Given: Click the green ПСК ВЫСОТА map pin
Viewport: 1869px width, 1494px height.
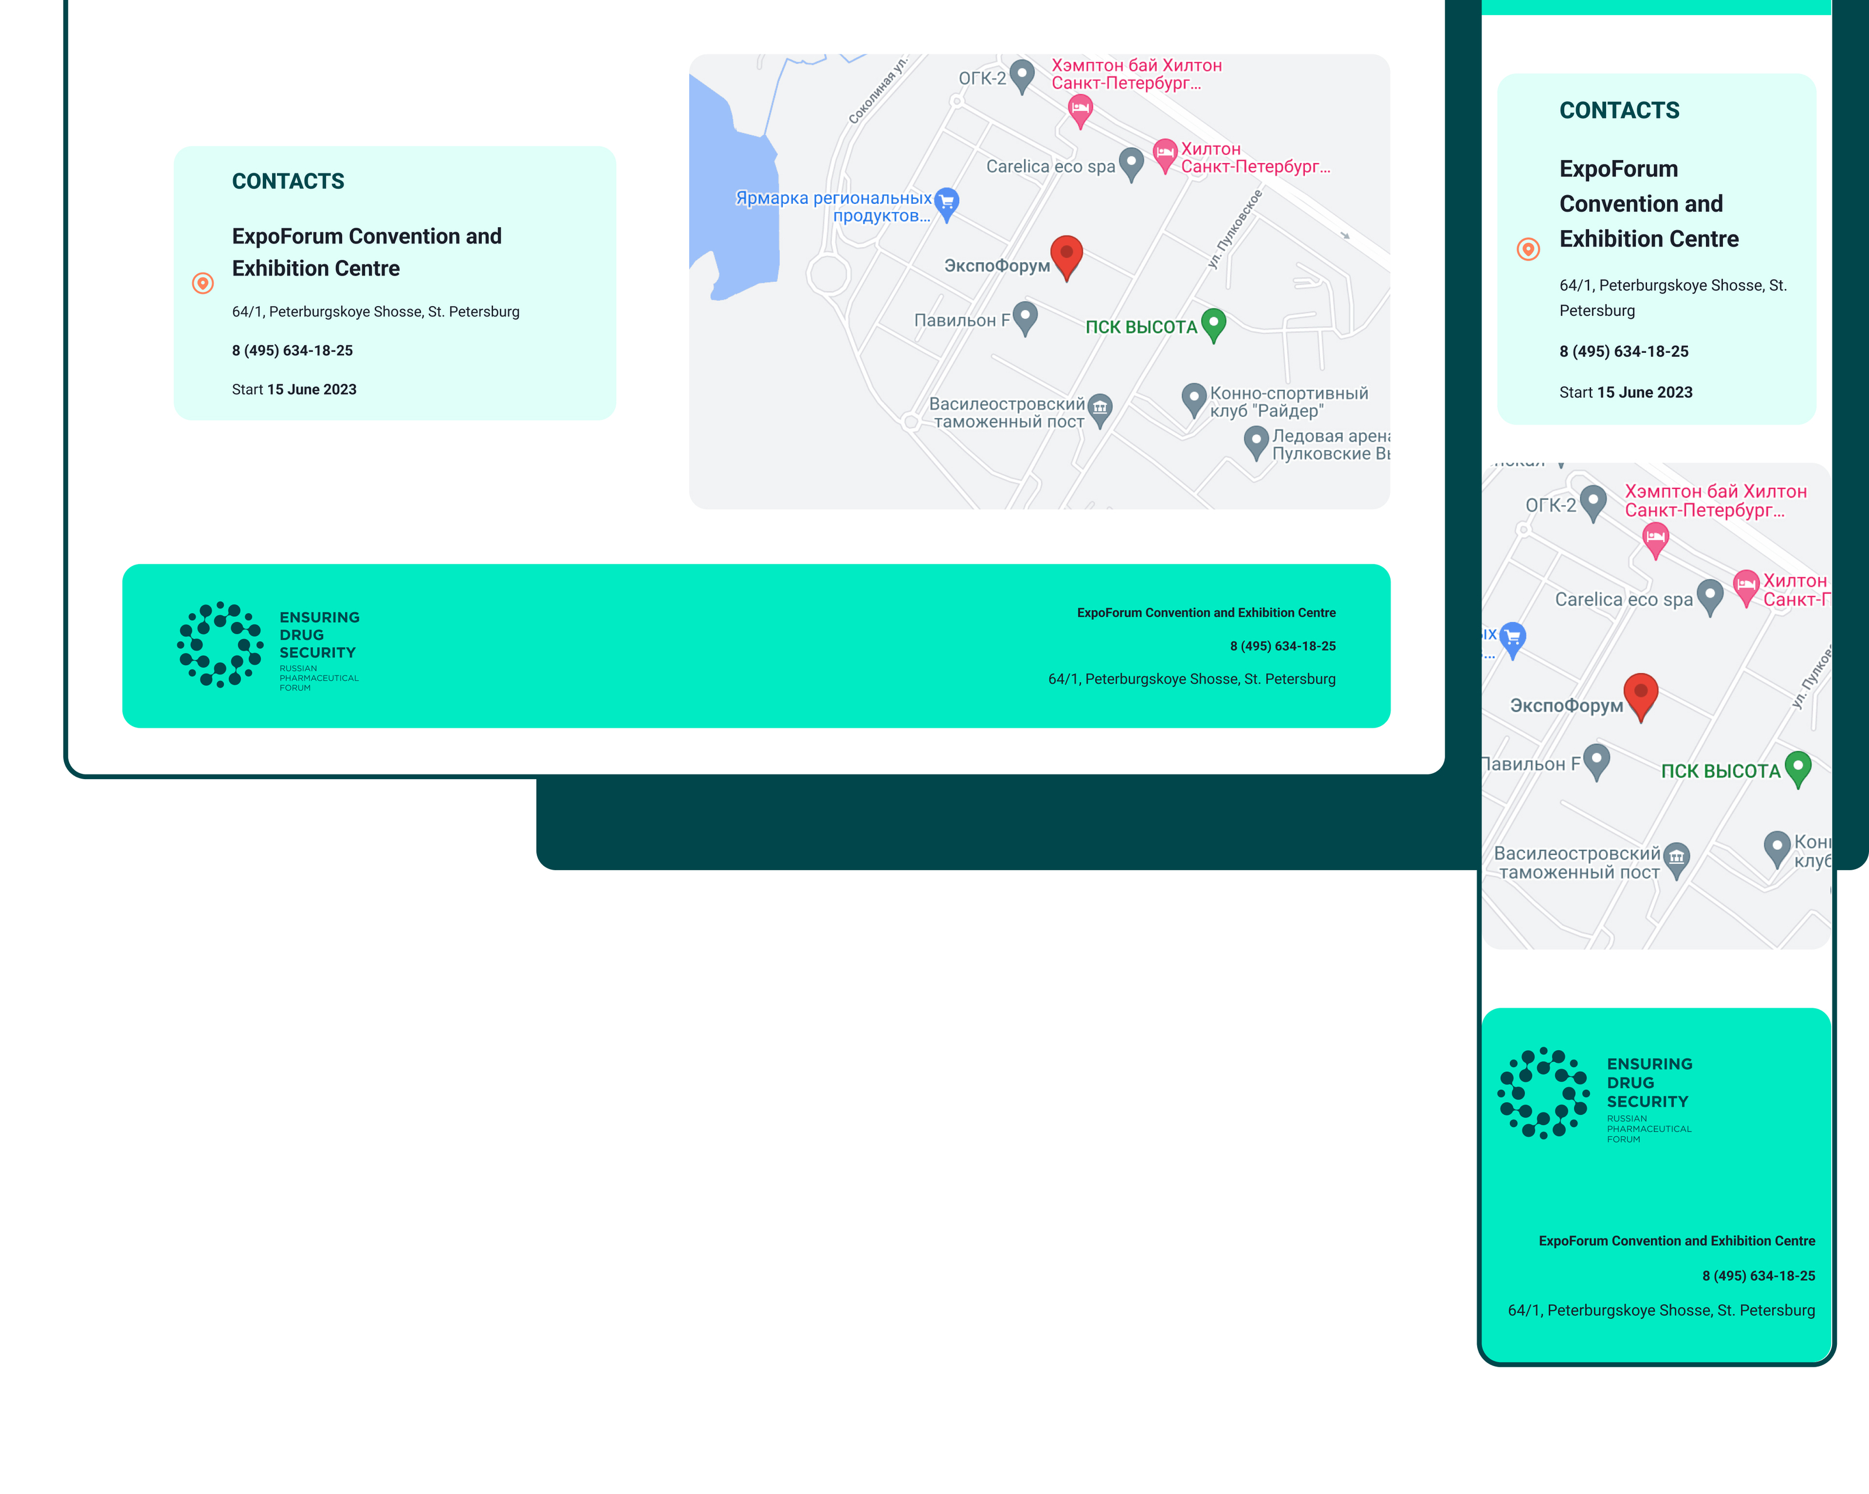Looking at the screenshot, I should pyautogui.click(x=1214, y=324).
